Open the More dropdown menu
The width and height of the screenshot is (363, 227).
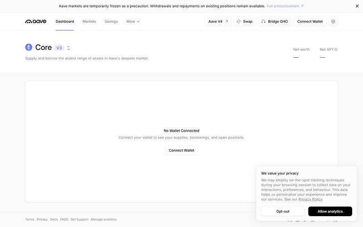133,21
